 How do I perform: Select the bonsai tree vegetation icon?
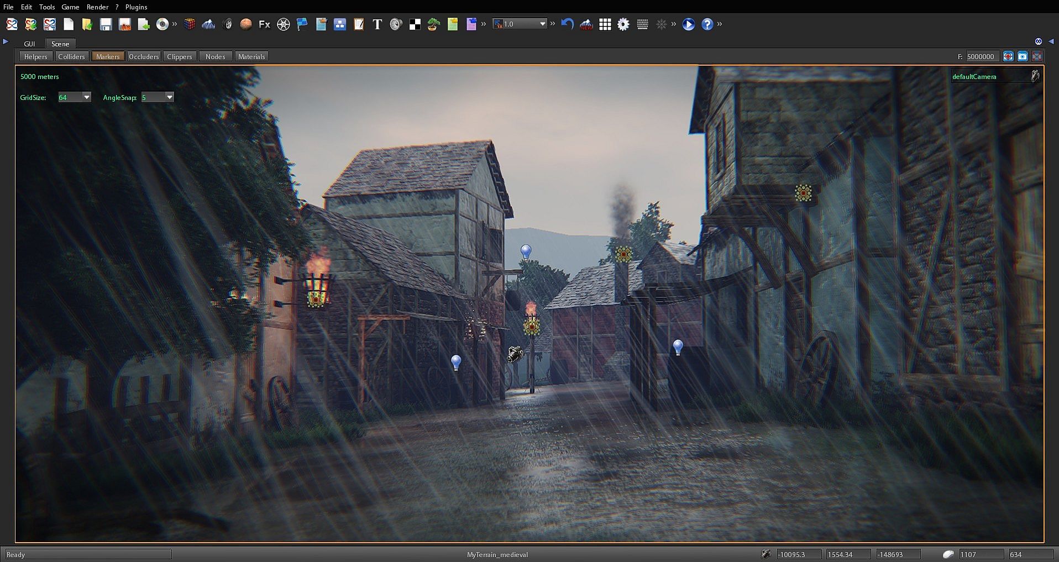(433, 24)
